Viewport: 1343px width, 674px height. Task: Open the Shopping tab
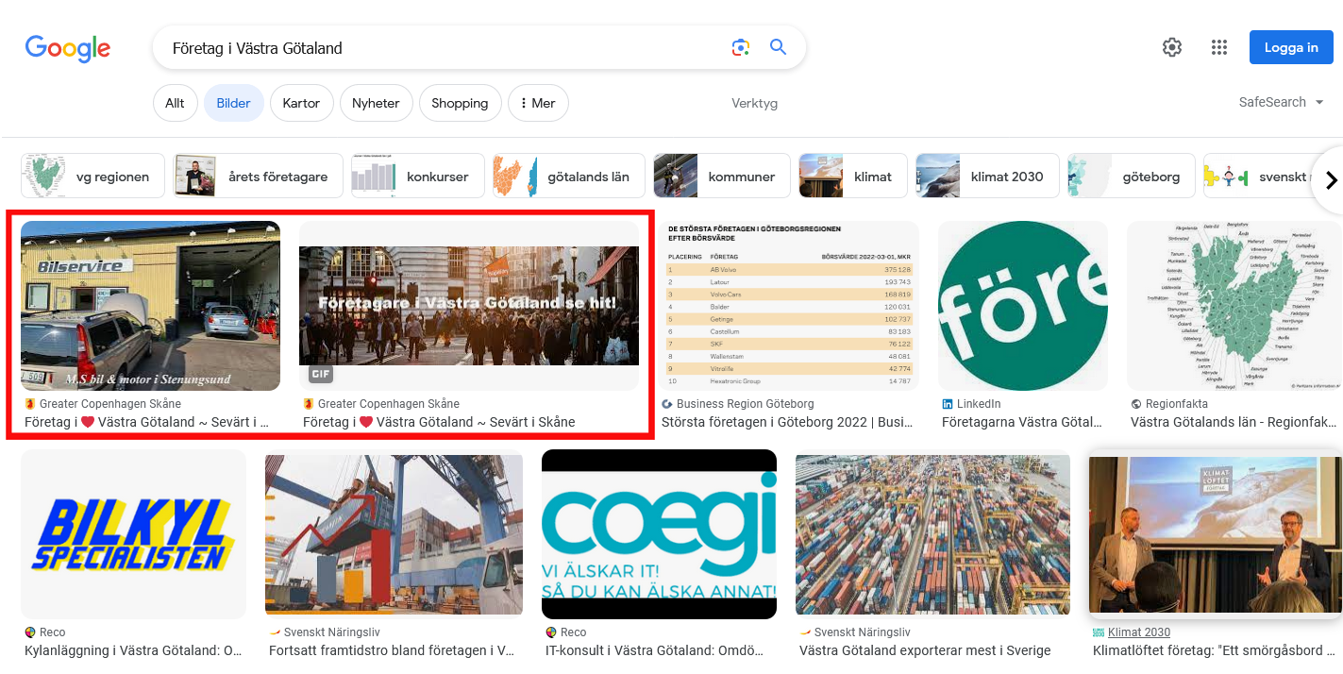tap(460, 103)
